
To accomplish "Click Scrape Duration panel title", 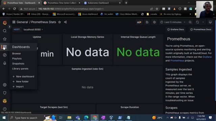I will click(130, 107).
